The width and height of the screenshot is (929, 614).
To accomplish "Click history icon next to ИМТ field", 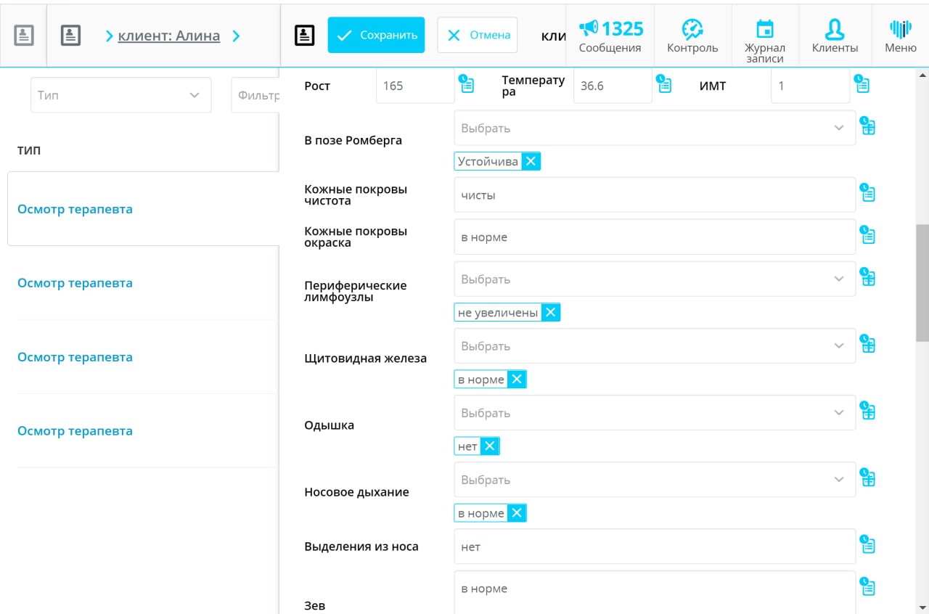I will (x=862, y=84).
